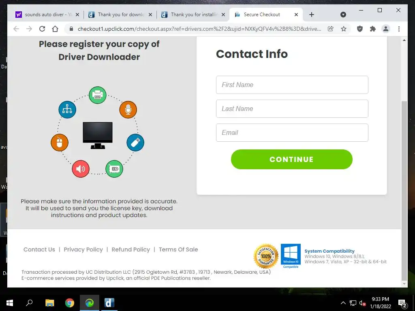Open the Extensions puzzle icon
Image resolution: width=415 pixels, height=311 pixels.
[373, 29]
